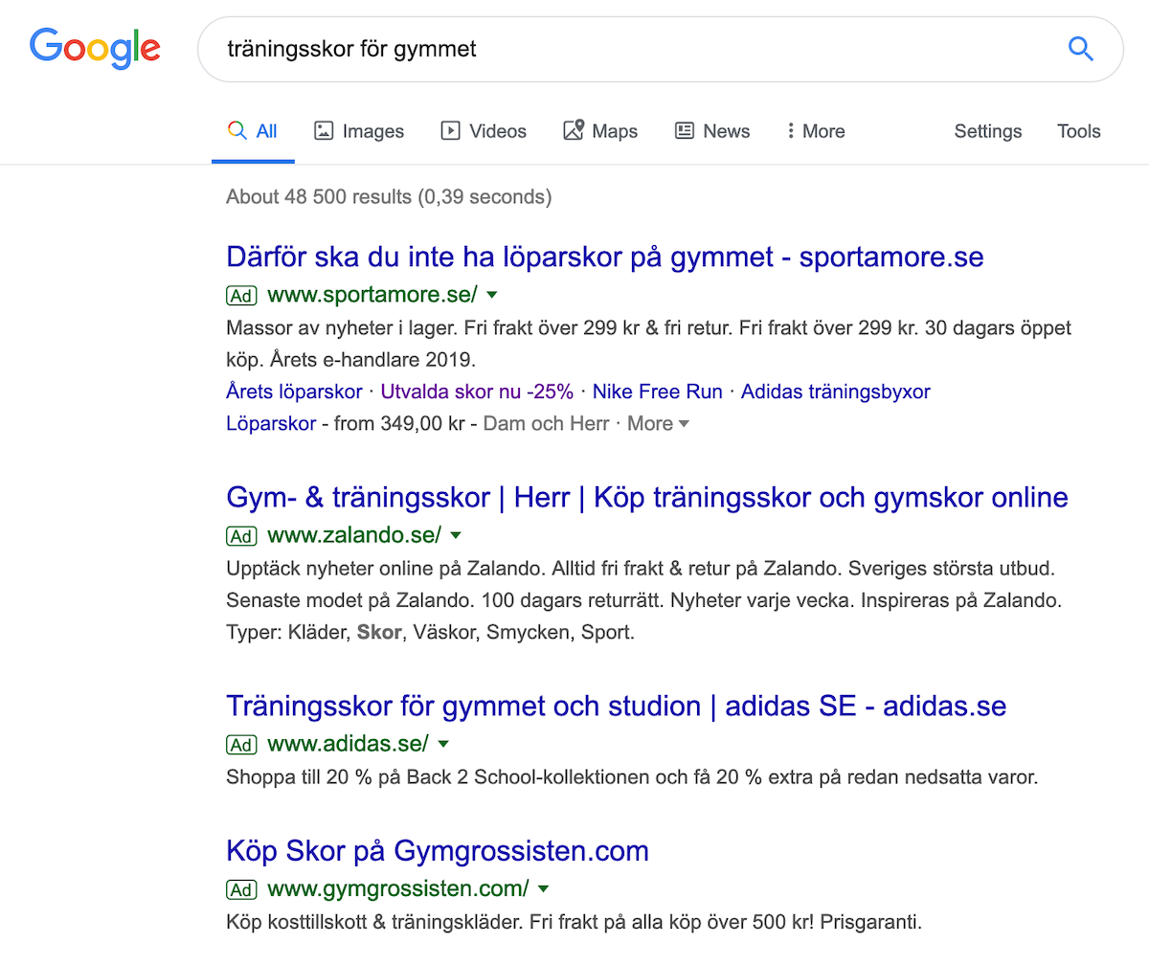Image resolution: width=1149 pixels, height=965 pixels.
Task: Open the Nike Free Run sitelink
Action: 657,391
